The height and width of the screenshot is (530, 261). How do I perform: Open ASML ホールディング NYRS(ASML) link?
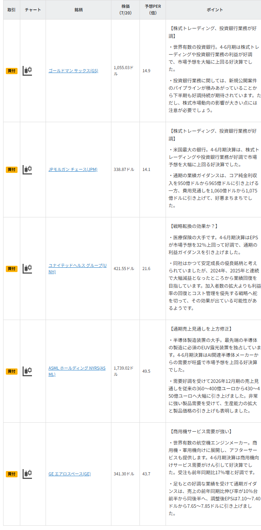click(77, 371)
